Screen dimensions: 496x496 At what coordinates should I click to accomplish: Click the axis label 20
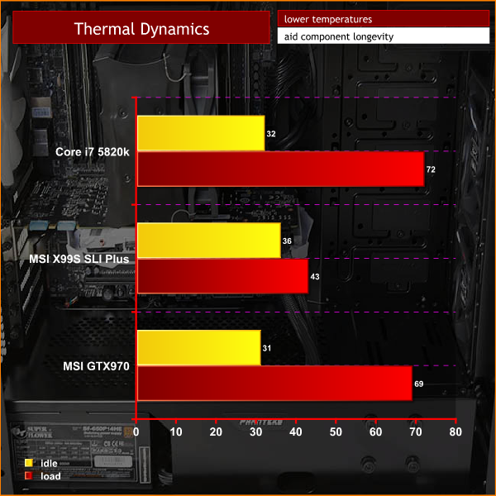click(216, 432)
